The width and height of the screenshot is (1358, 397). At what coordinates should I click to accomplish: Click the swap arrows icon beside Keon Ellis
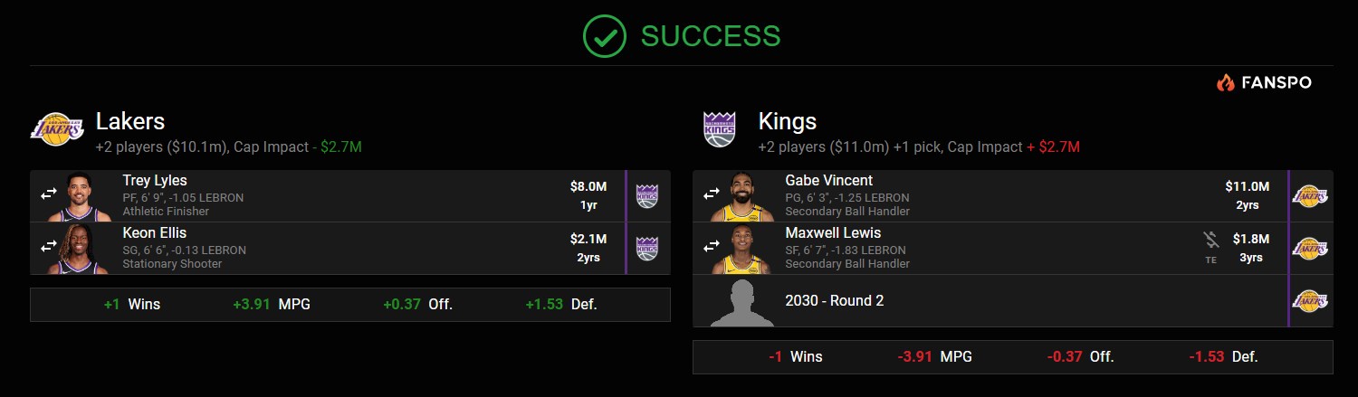[x=49, y=246]
